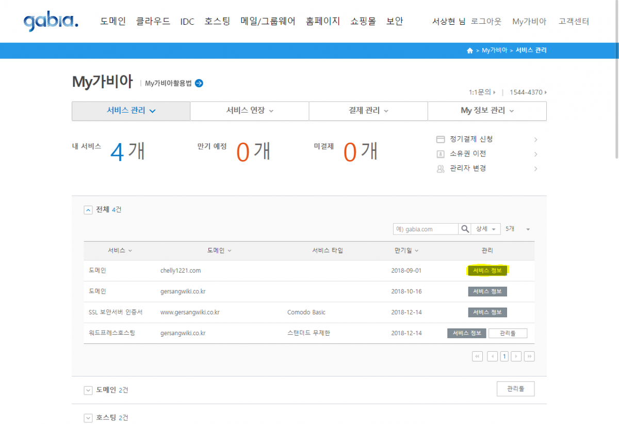This screenshot has height=424, width=619.
Task: Open the My 정보 관리 tab menu
Action: pos(487,111)
